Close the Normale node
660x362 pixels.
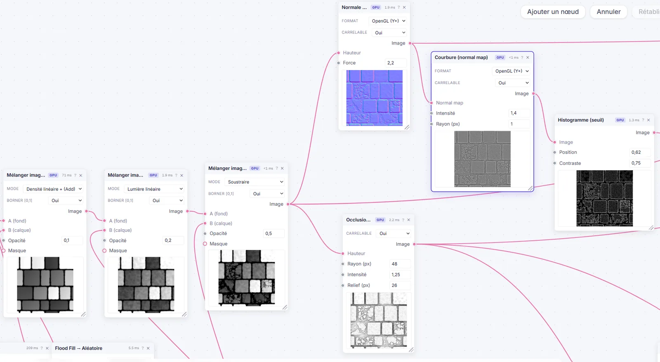point(404,7)
